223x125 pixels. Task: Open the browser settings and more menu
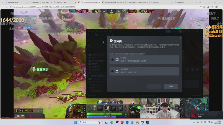click(220, 7)
